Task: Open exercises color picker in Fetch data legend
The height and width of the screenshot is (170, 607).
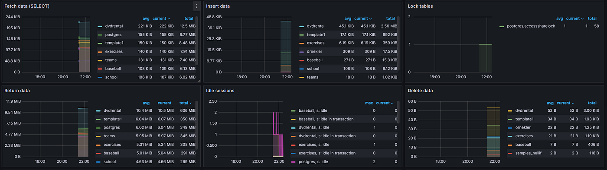Action: tap(99, 52)
